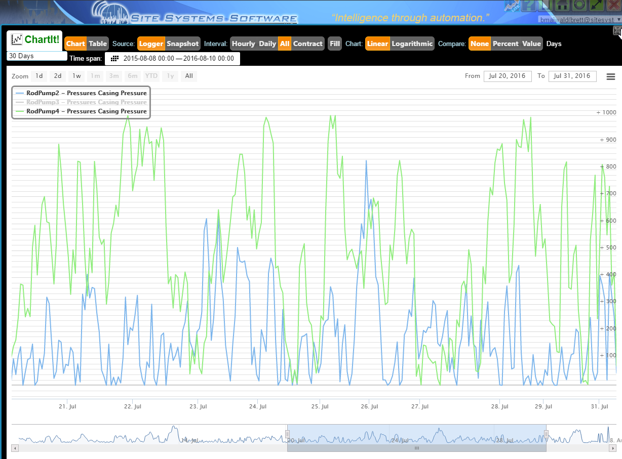This screenshot has width=622, height=459.
Task: Click the green circular refresh icon
Action: (x=579, y=6)
